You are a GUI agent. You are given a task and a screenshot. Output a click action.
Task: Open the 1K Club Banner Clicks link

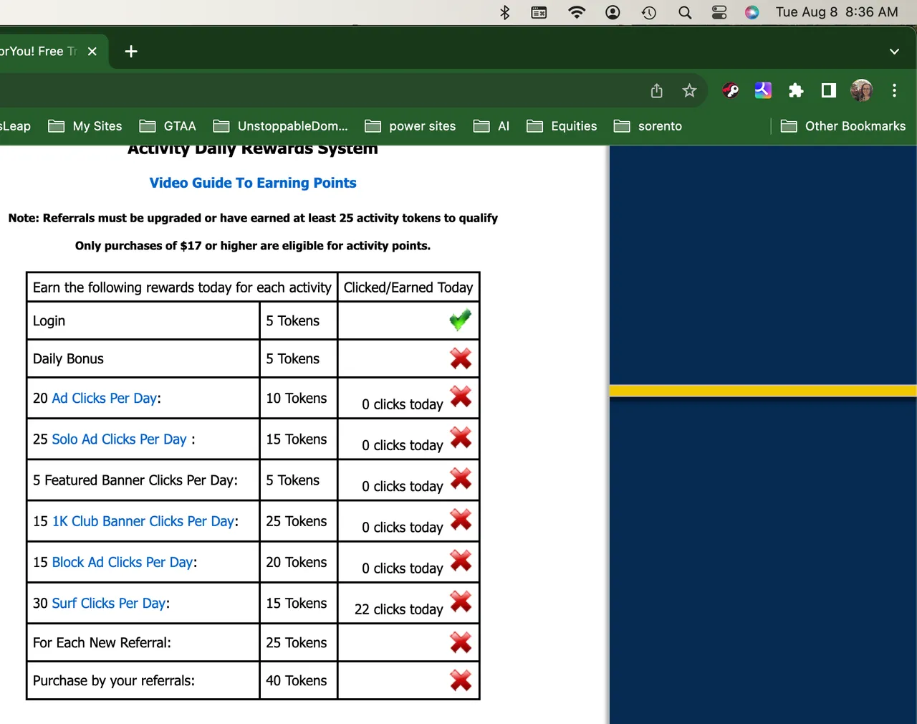coord(143,521)
